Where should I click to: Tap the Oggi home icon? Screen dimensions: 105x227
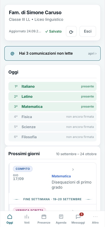[10, 217]
